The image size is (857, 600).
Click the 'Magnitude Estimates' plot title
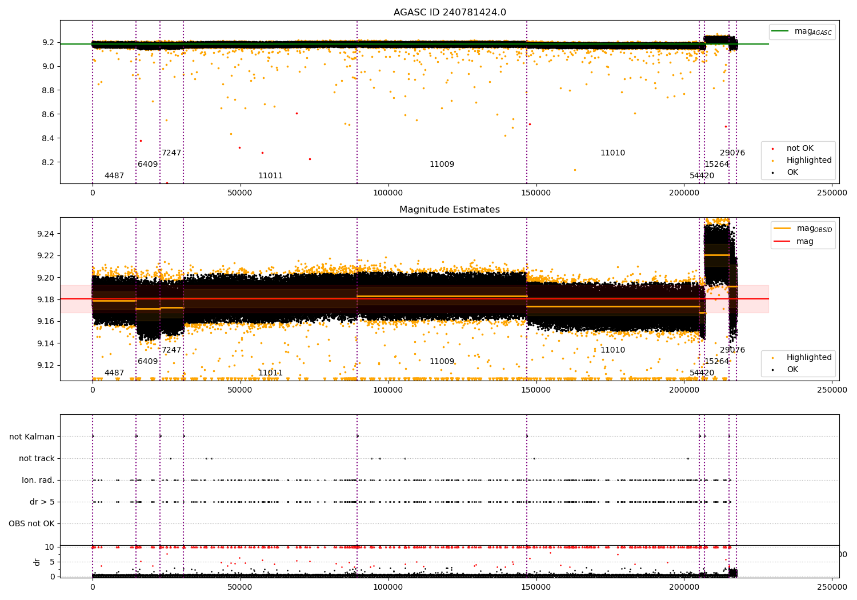(x=450, y=210)
